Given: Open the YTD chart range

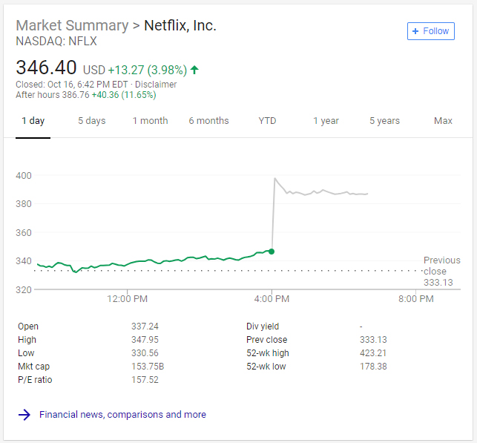Looking at the screenshot, I should (267, 121).
